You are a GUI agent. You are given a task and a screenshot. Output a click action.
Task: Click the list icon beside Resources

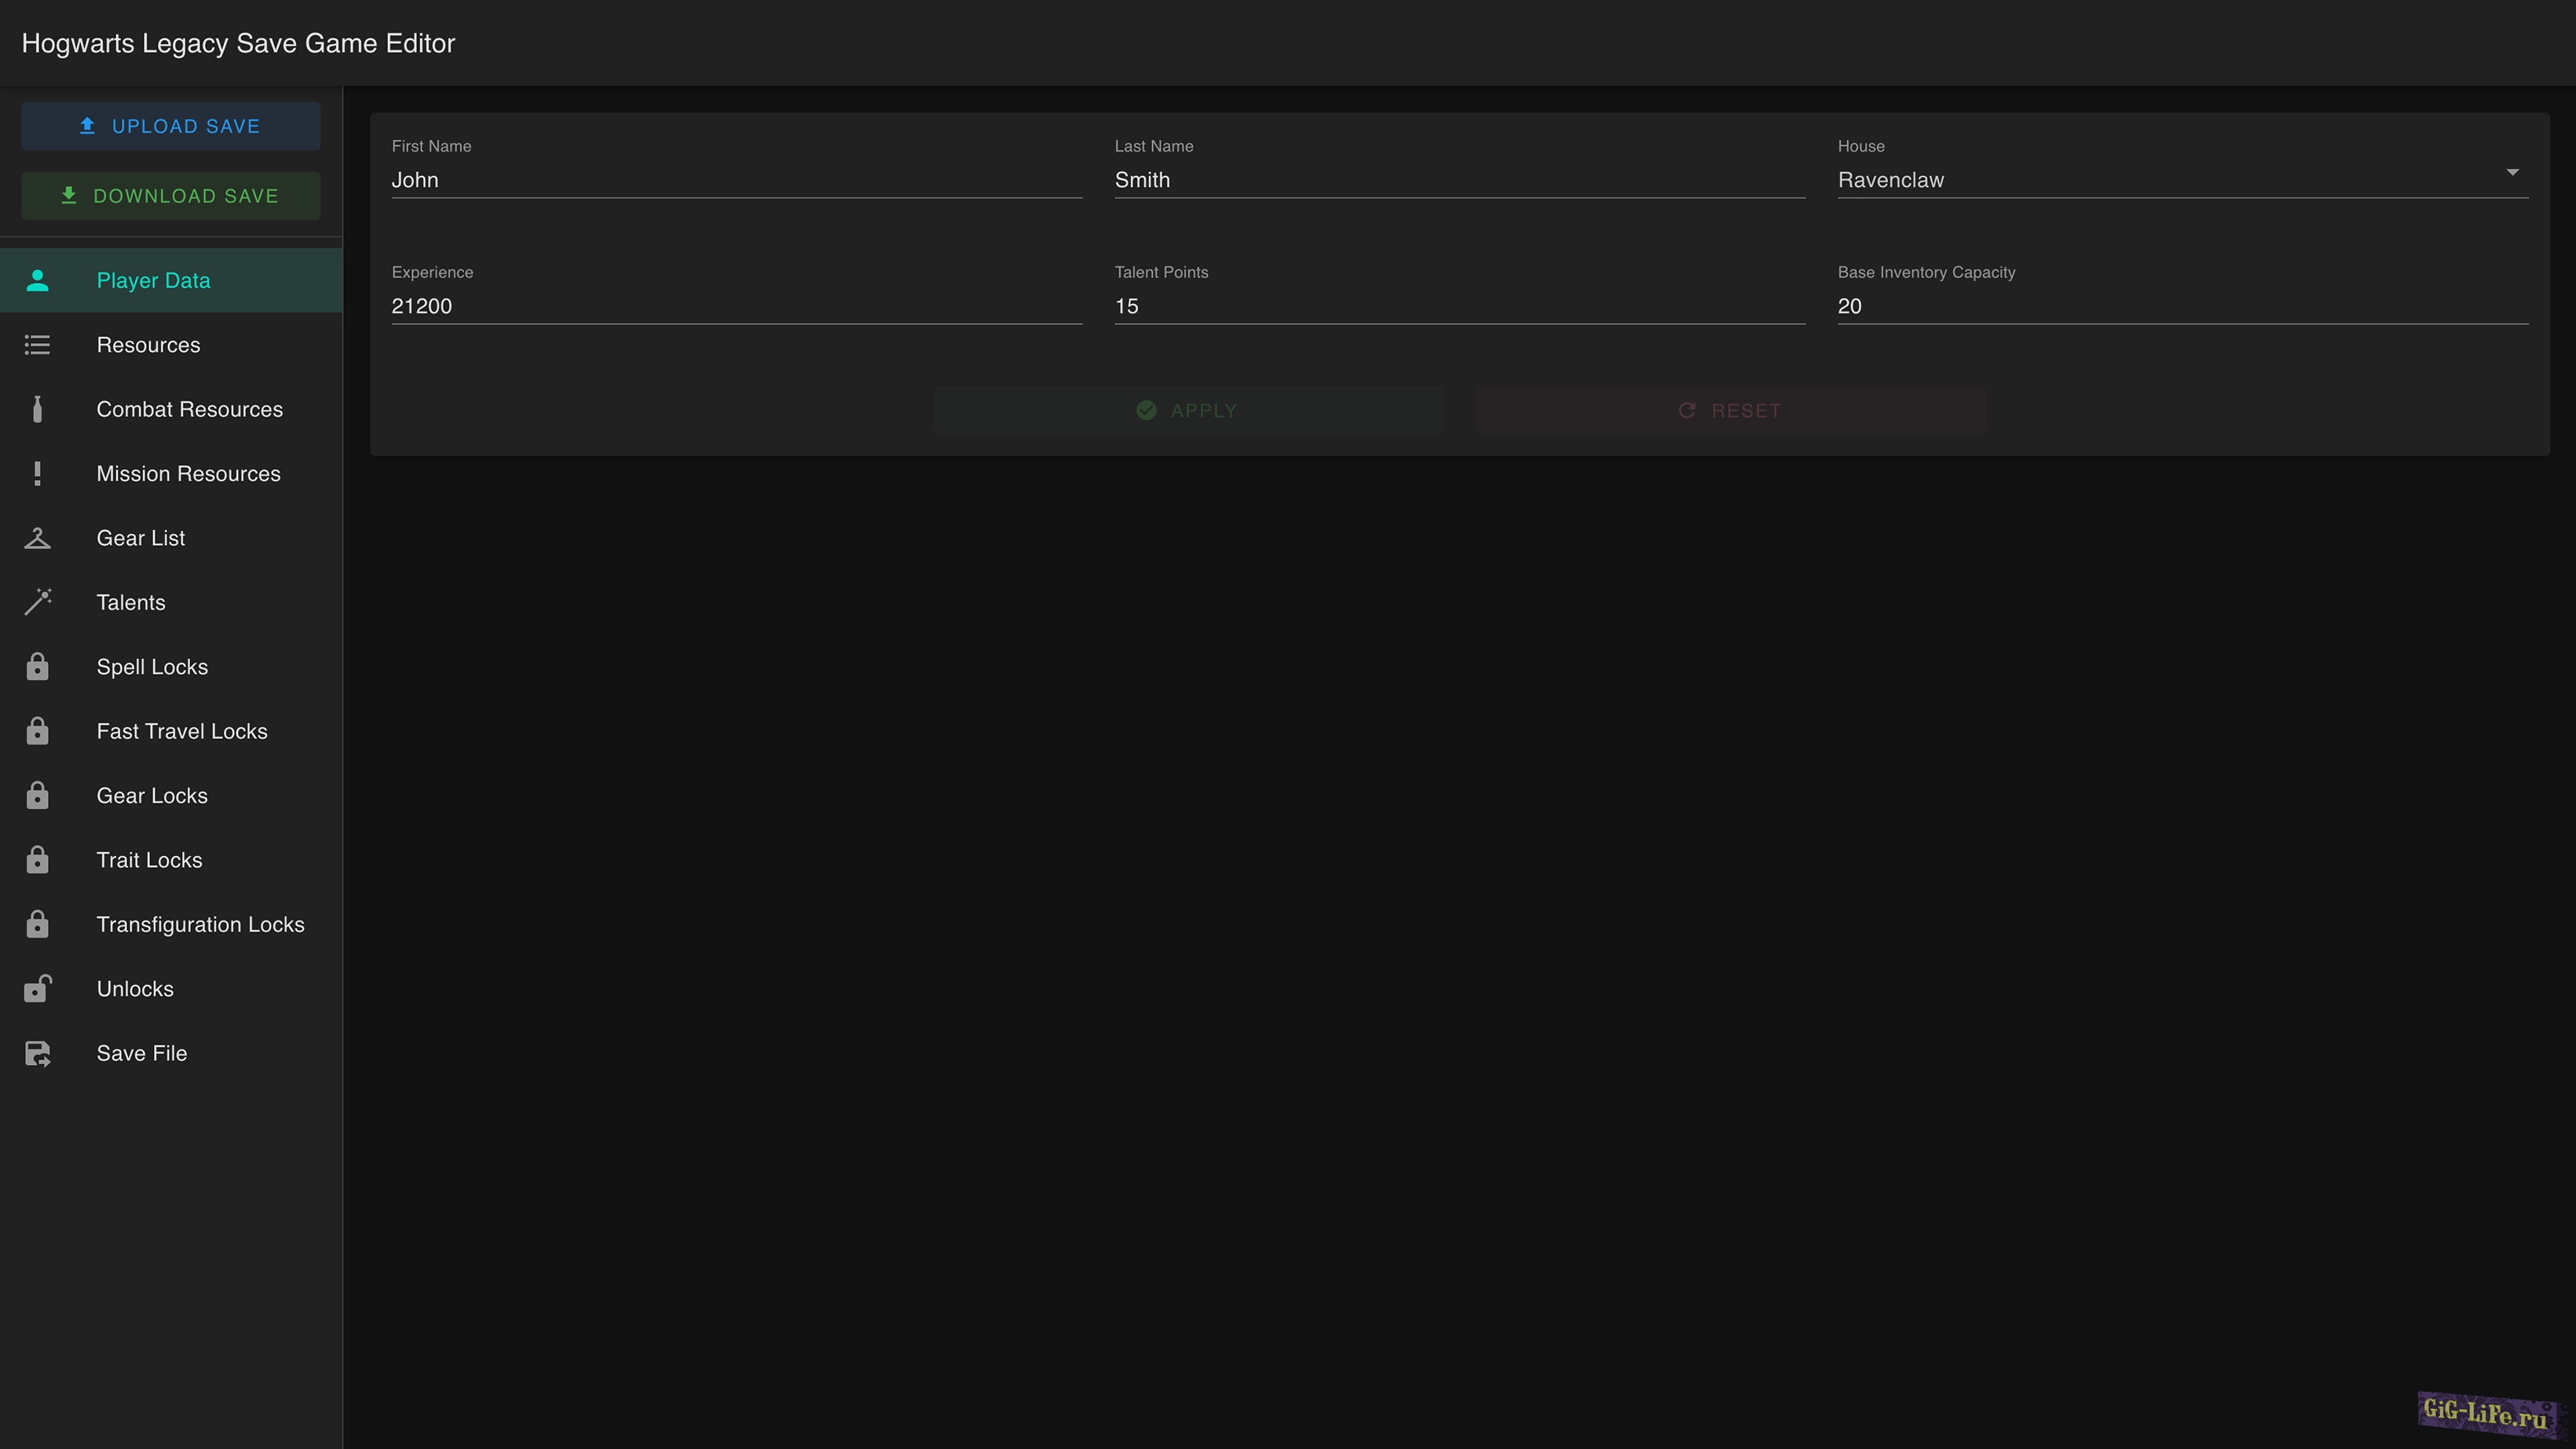(37, 345)
